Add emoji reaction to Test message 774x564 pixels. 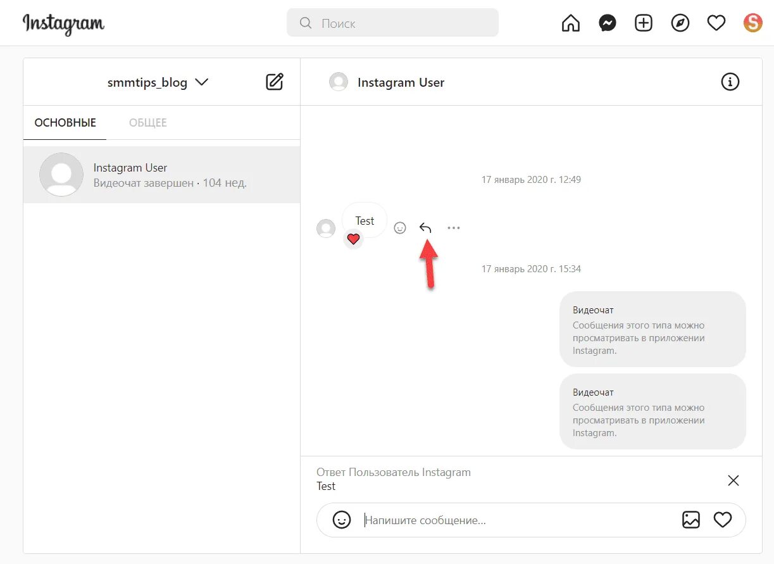point(400,228)
